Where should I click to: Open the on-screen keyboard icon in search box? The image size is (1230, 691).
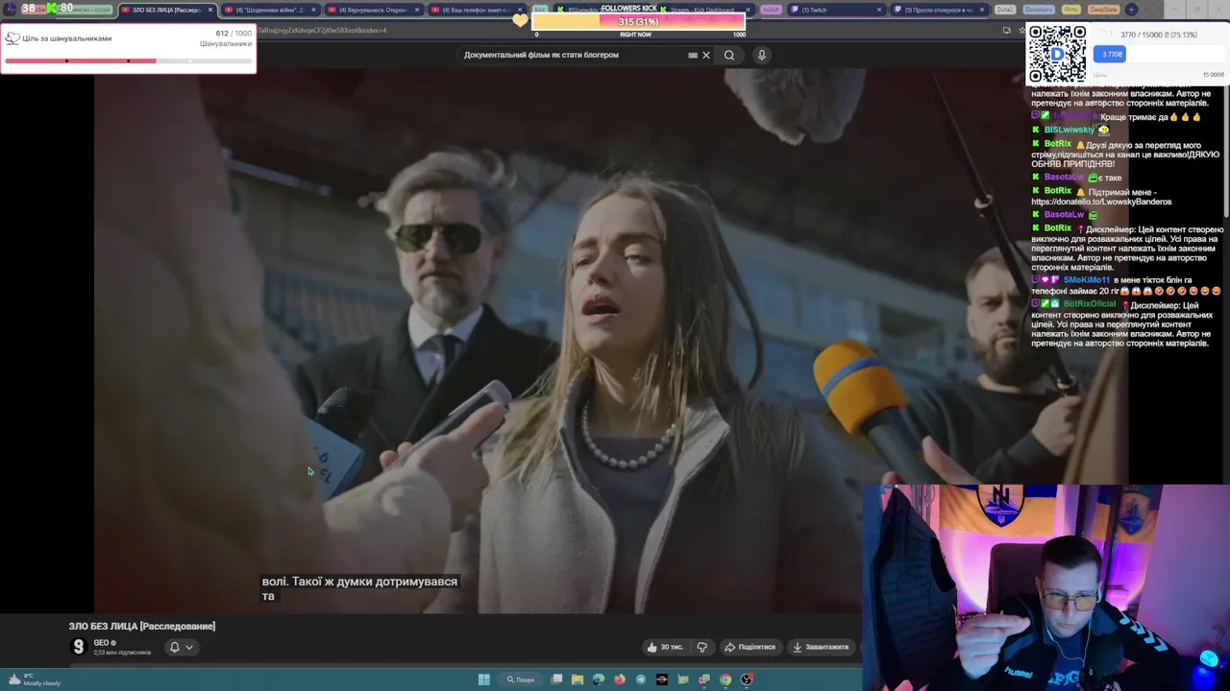point(693,55)
